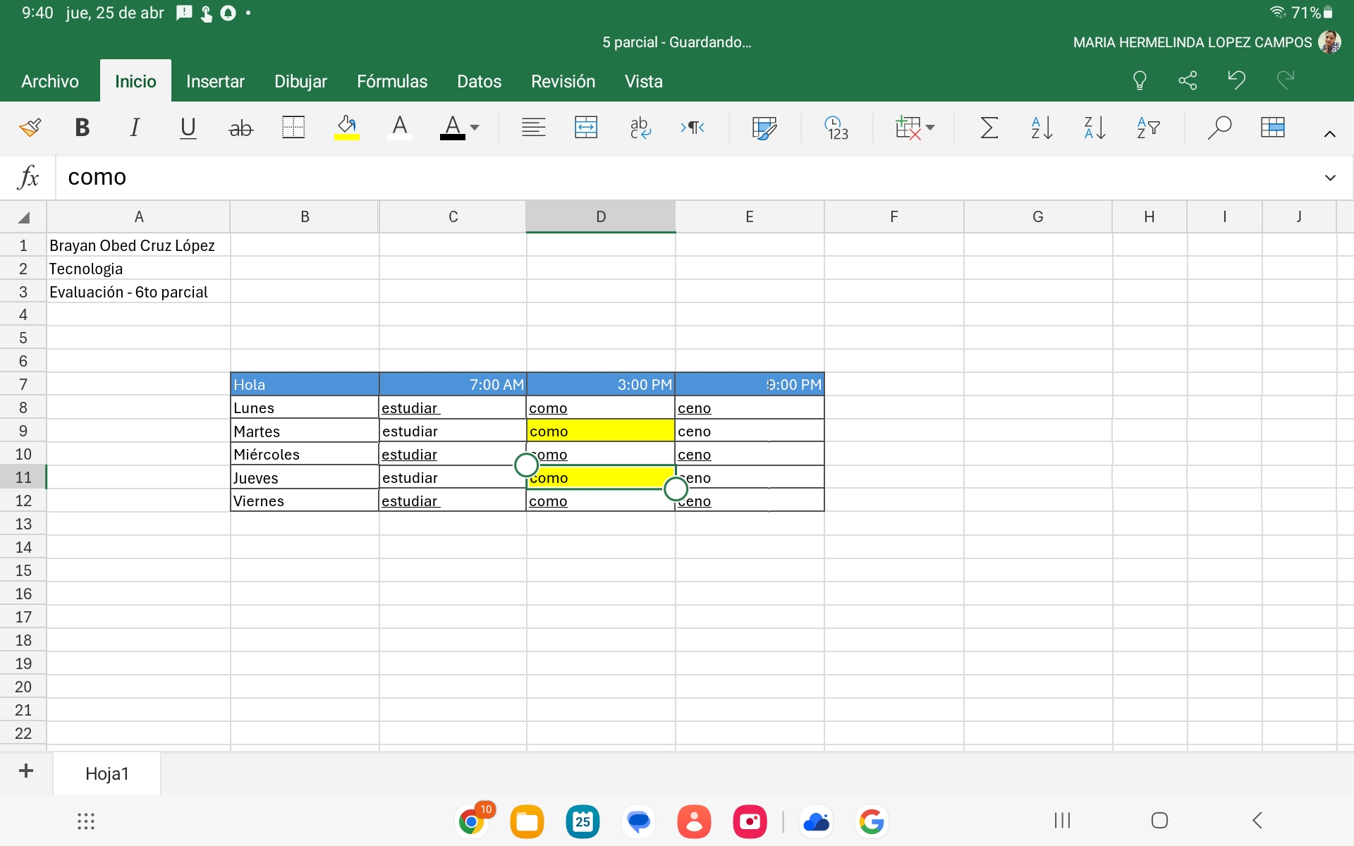The width and height of the screenshot is (1354, 846).
Task: Expand the formula bar chevron
Action: tap(1330, 178)
